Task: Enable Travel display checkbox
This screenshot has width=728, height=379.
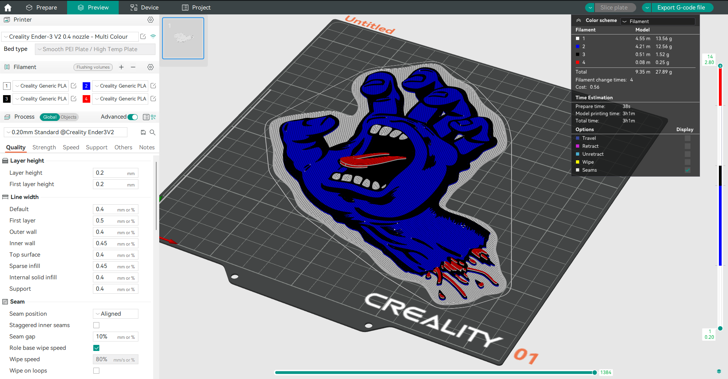Action: click(x=687, y=138)
